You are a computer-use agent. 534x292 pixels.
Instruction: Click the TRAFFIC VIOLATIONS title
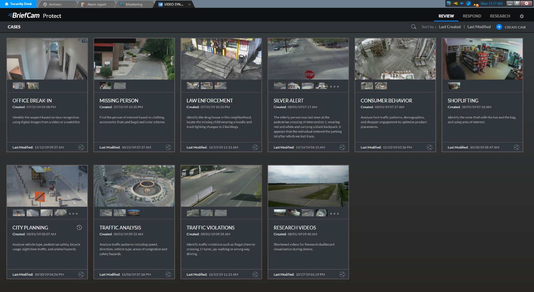(210, 228)
